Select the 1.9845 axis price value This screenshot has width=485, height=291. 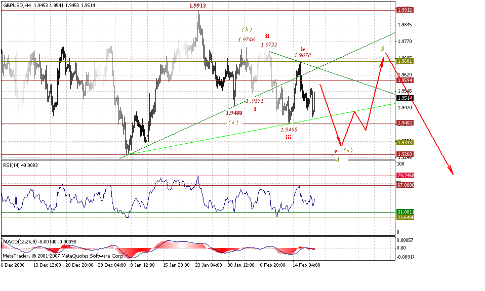pyautogui.click(x=405, y=25)
